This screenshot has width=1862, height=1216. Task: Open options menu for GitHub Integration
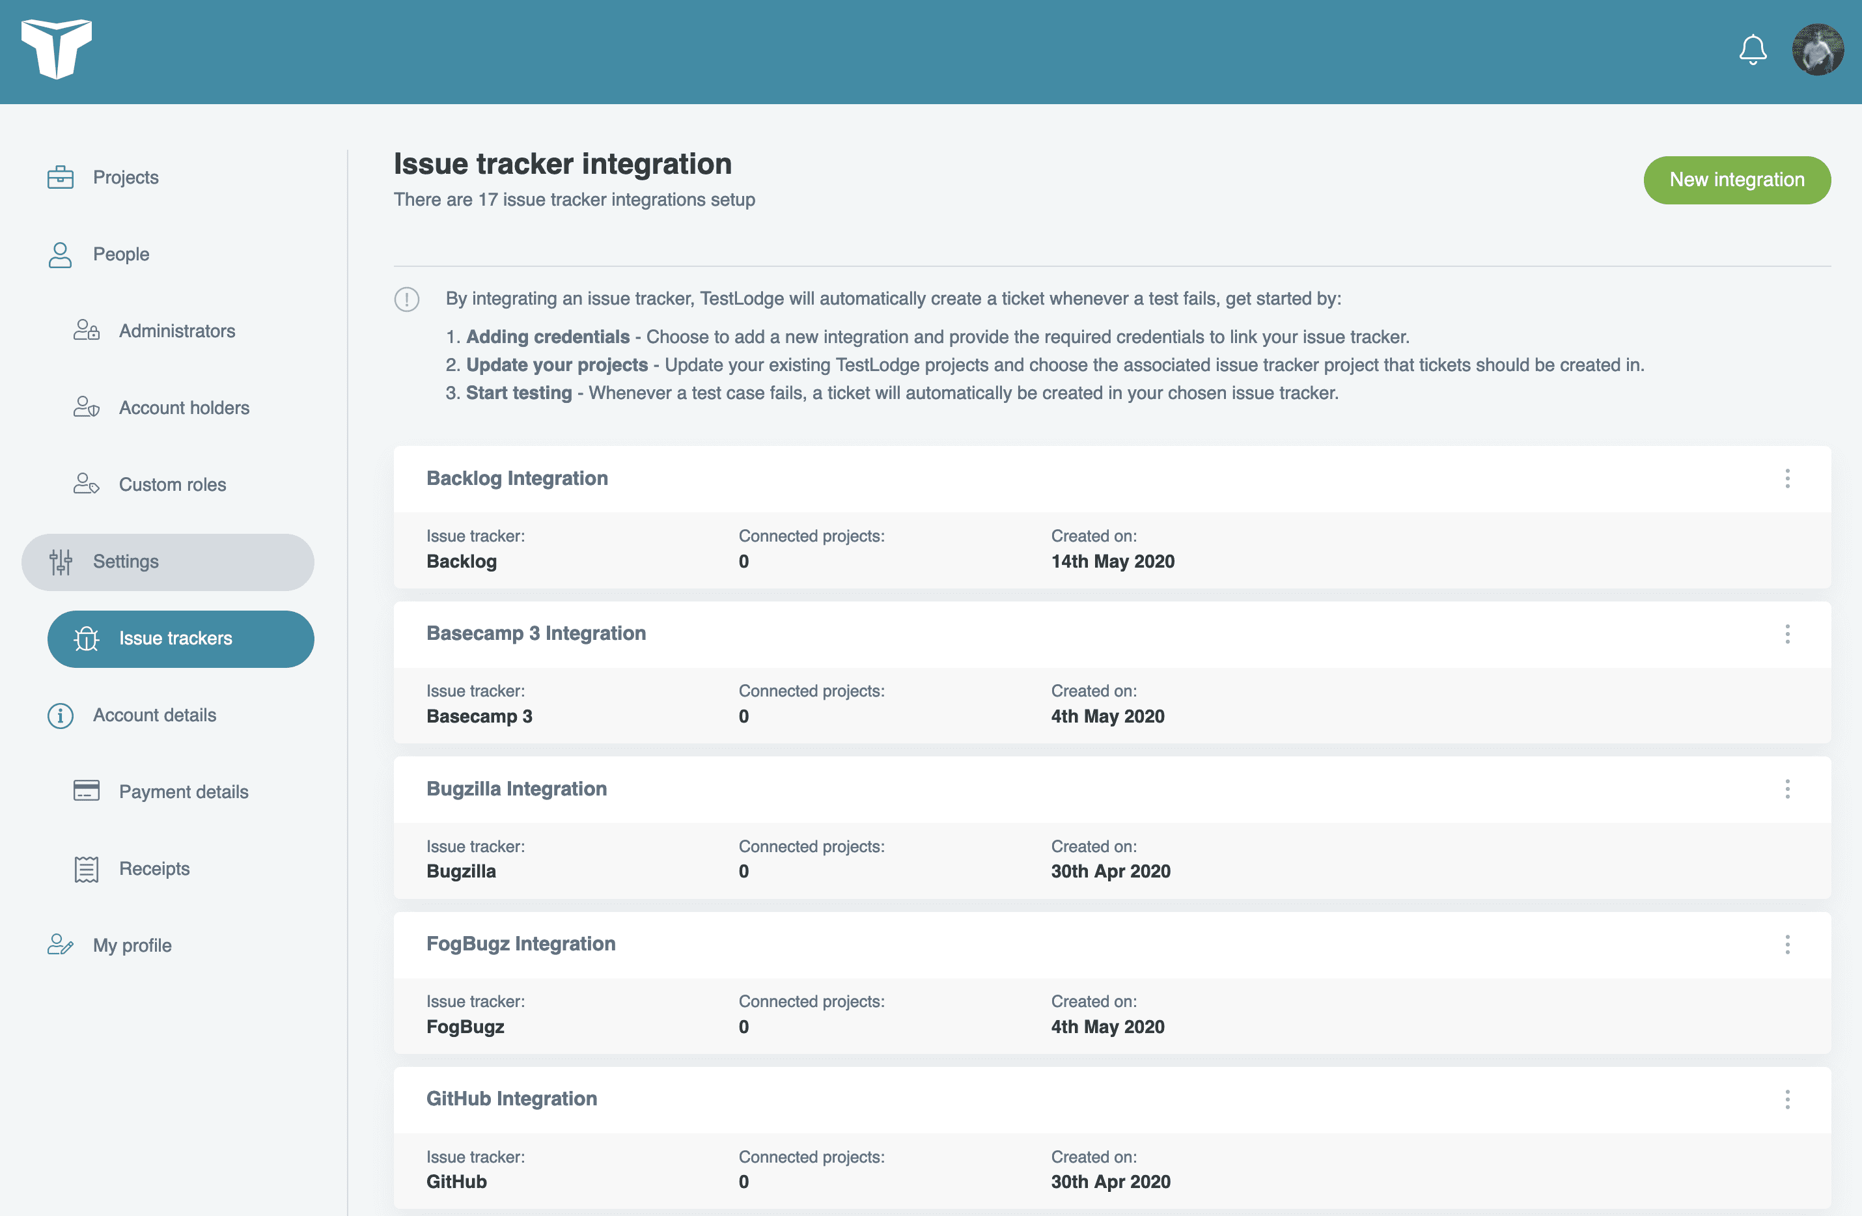click(1787, 1099)
